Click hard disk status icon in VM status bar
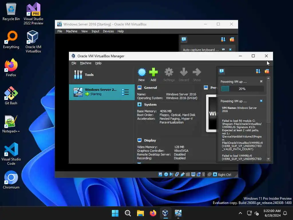The width and height of the screenshot is (293, 220). [x=160, y=174]
